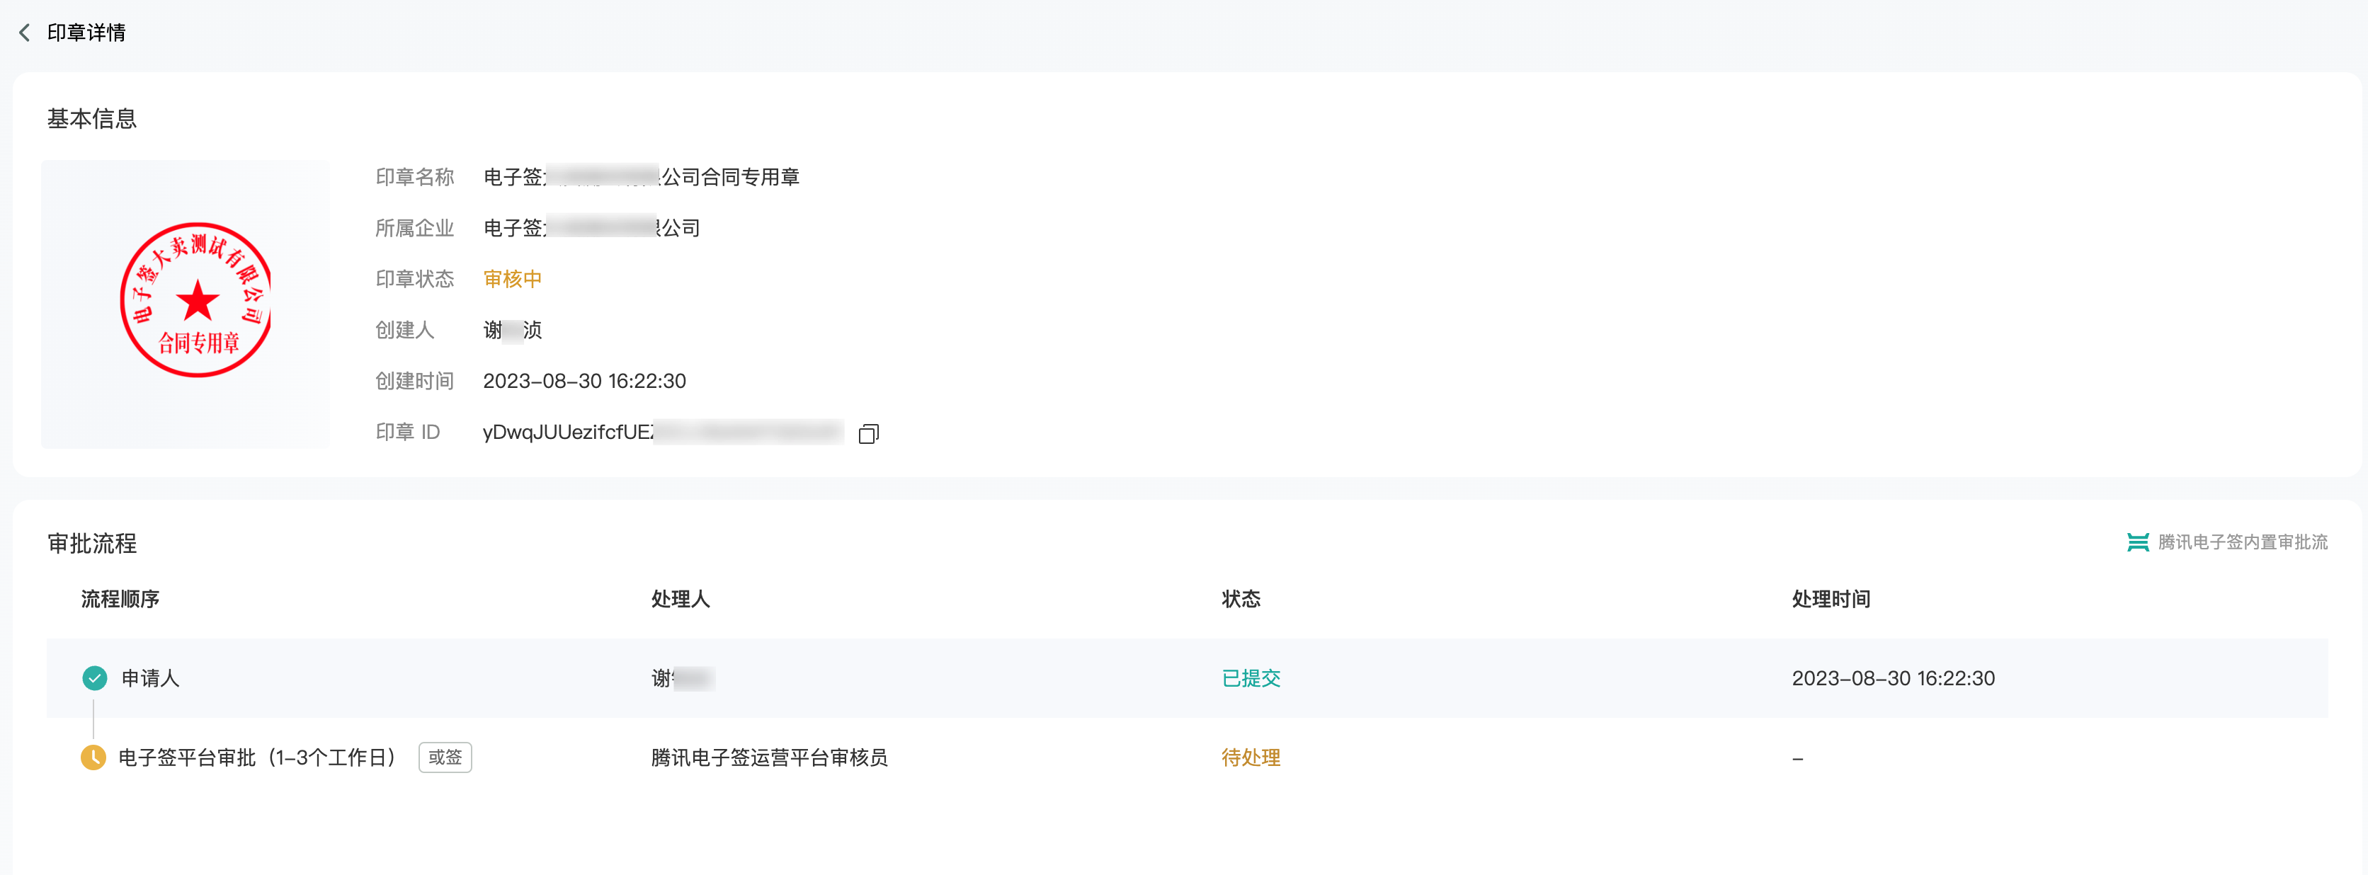Copy the 印章 ID with the copy icon
The image size is (2368, 875).
[869, 433]
